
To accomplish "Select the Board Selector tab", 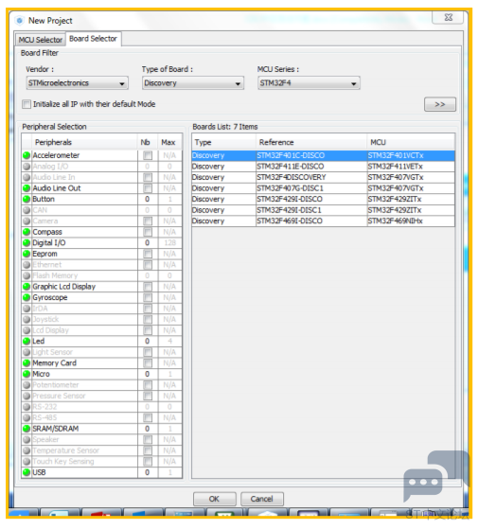I will (93, 39).
